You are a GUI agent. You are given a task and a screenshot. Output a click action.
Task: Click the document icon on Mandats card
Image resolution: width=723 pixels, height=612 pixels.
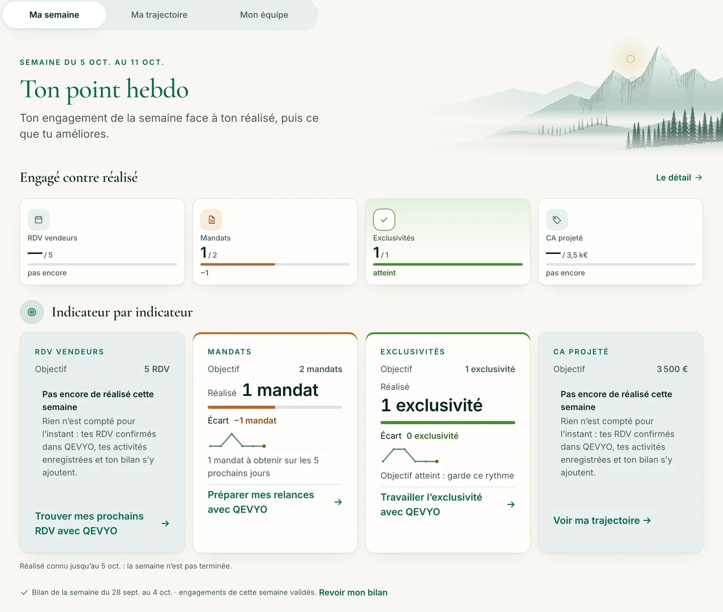pyautogui.click(x=211, y=220)
